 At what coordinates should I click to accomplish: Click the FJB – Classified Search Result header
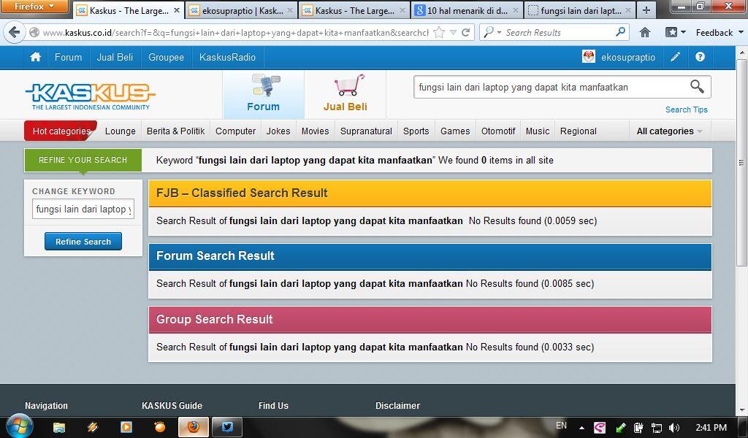[x=430, y=193]
